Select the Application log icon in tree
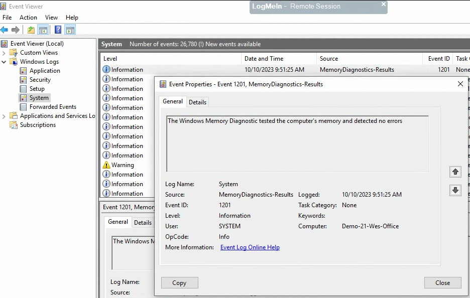This screenshot has height=298, width=470. [23, 71]
